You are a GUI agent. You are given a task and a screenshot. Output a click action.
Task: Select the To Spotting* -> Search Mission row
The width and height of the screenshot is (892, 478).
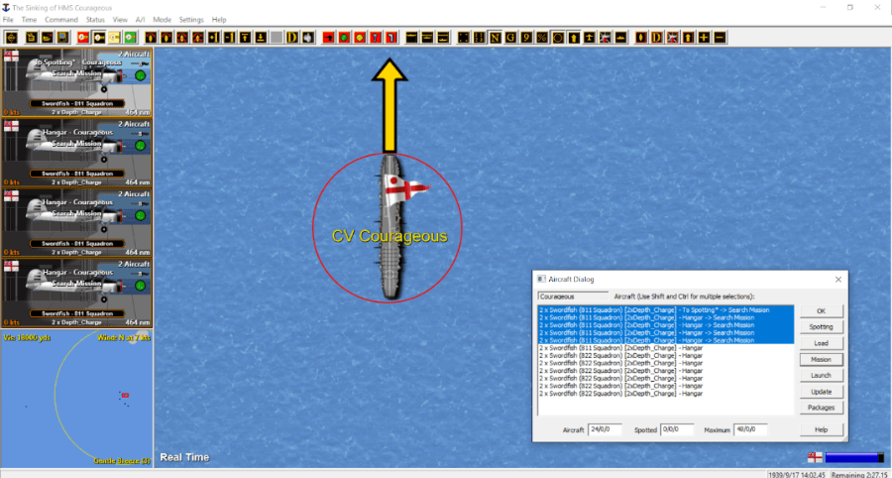click(x=666, y=310)
